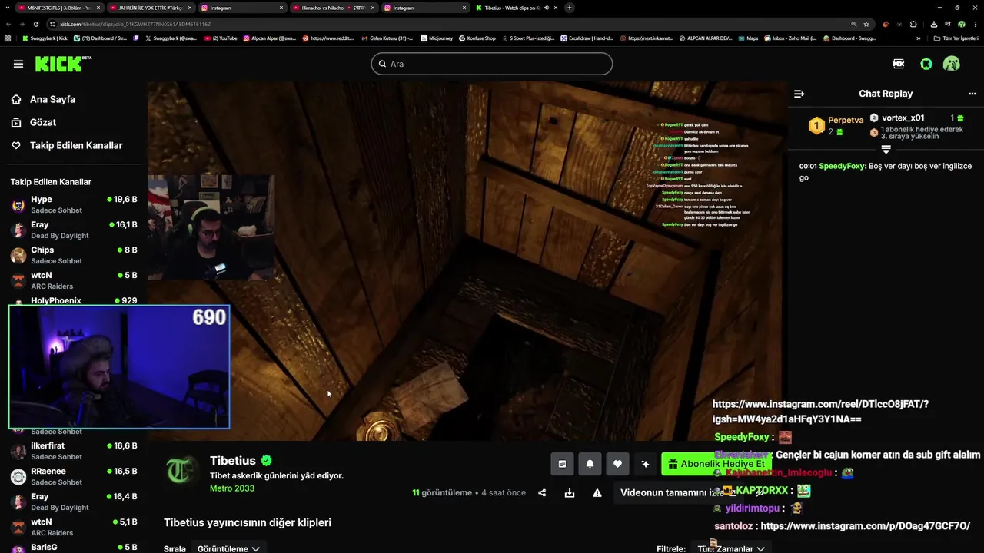Screen dimensions: 984x553
Task: Click the Tibetius channel avatar
Action: coord(181,470)
